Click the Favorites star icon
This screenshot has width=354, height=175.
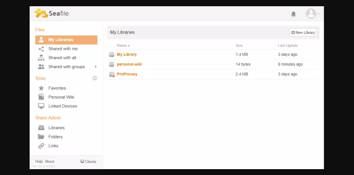click(41, 88)
